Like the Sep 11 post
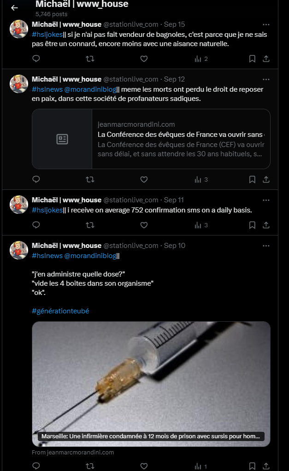The image size is (289, 471). [x=144, y=225]
